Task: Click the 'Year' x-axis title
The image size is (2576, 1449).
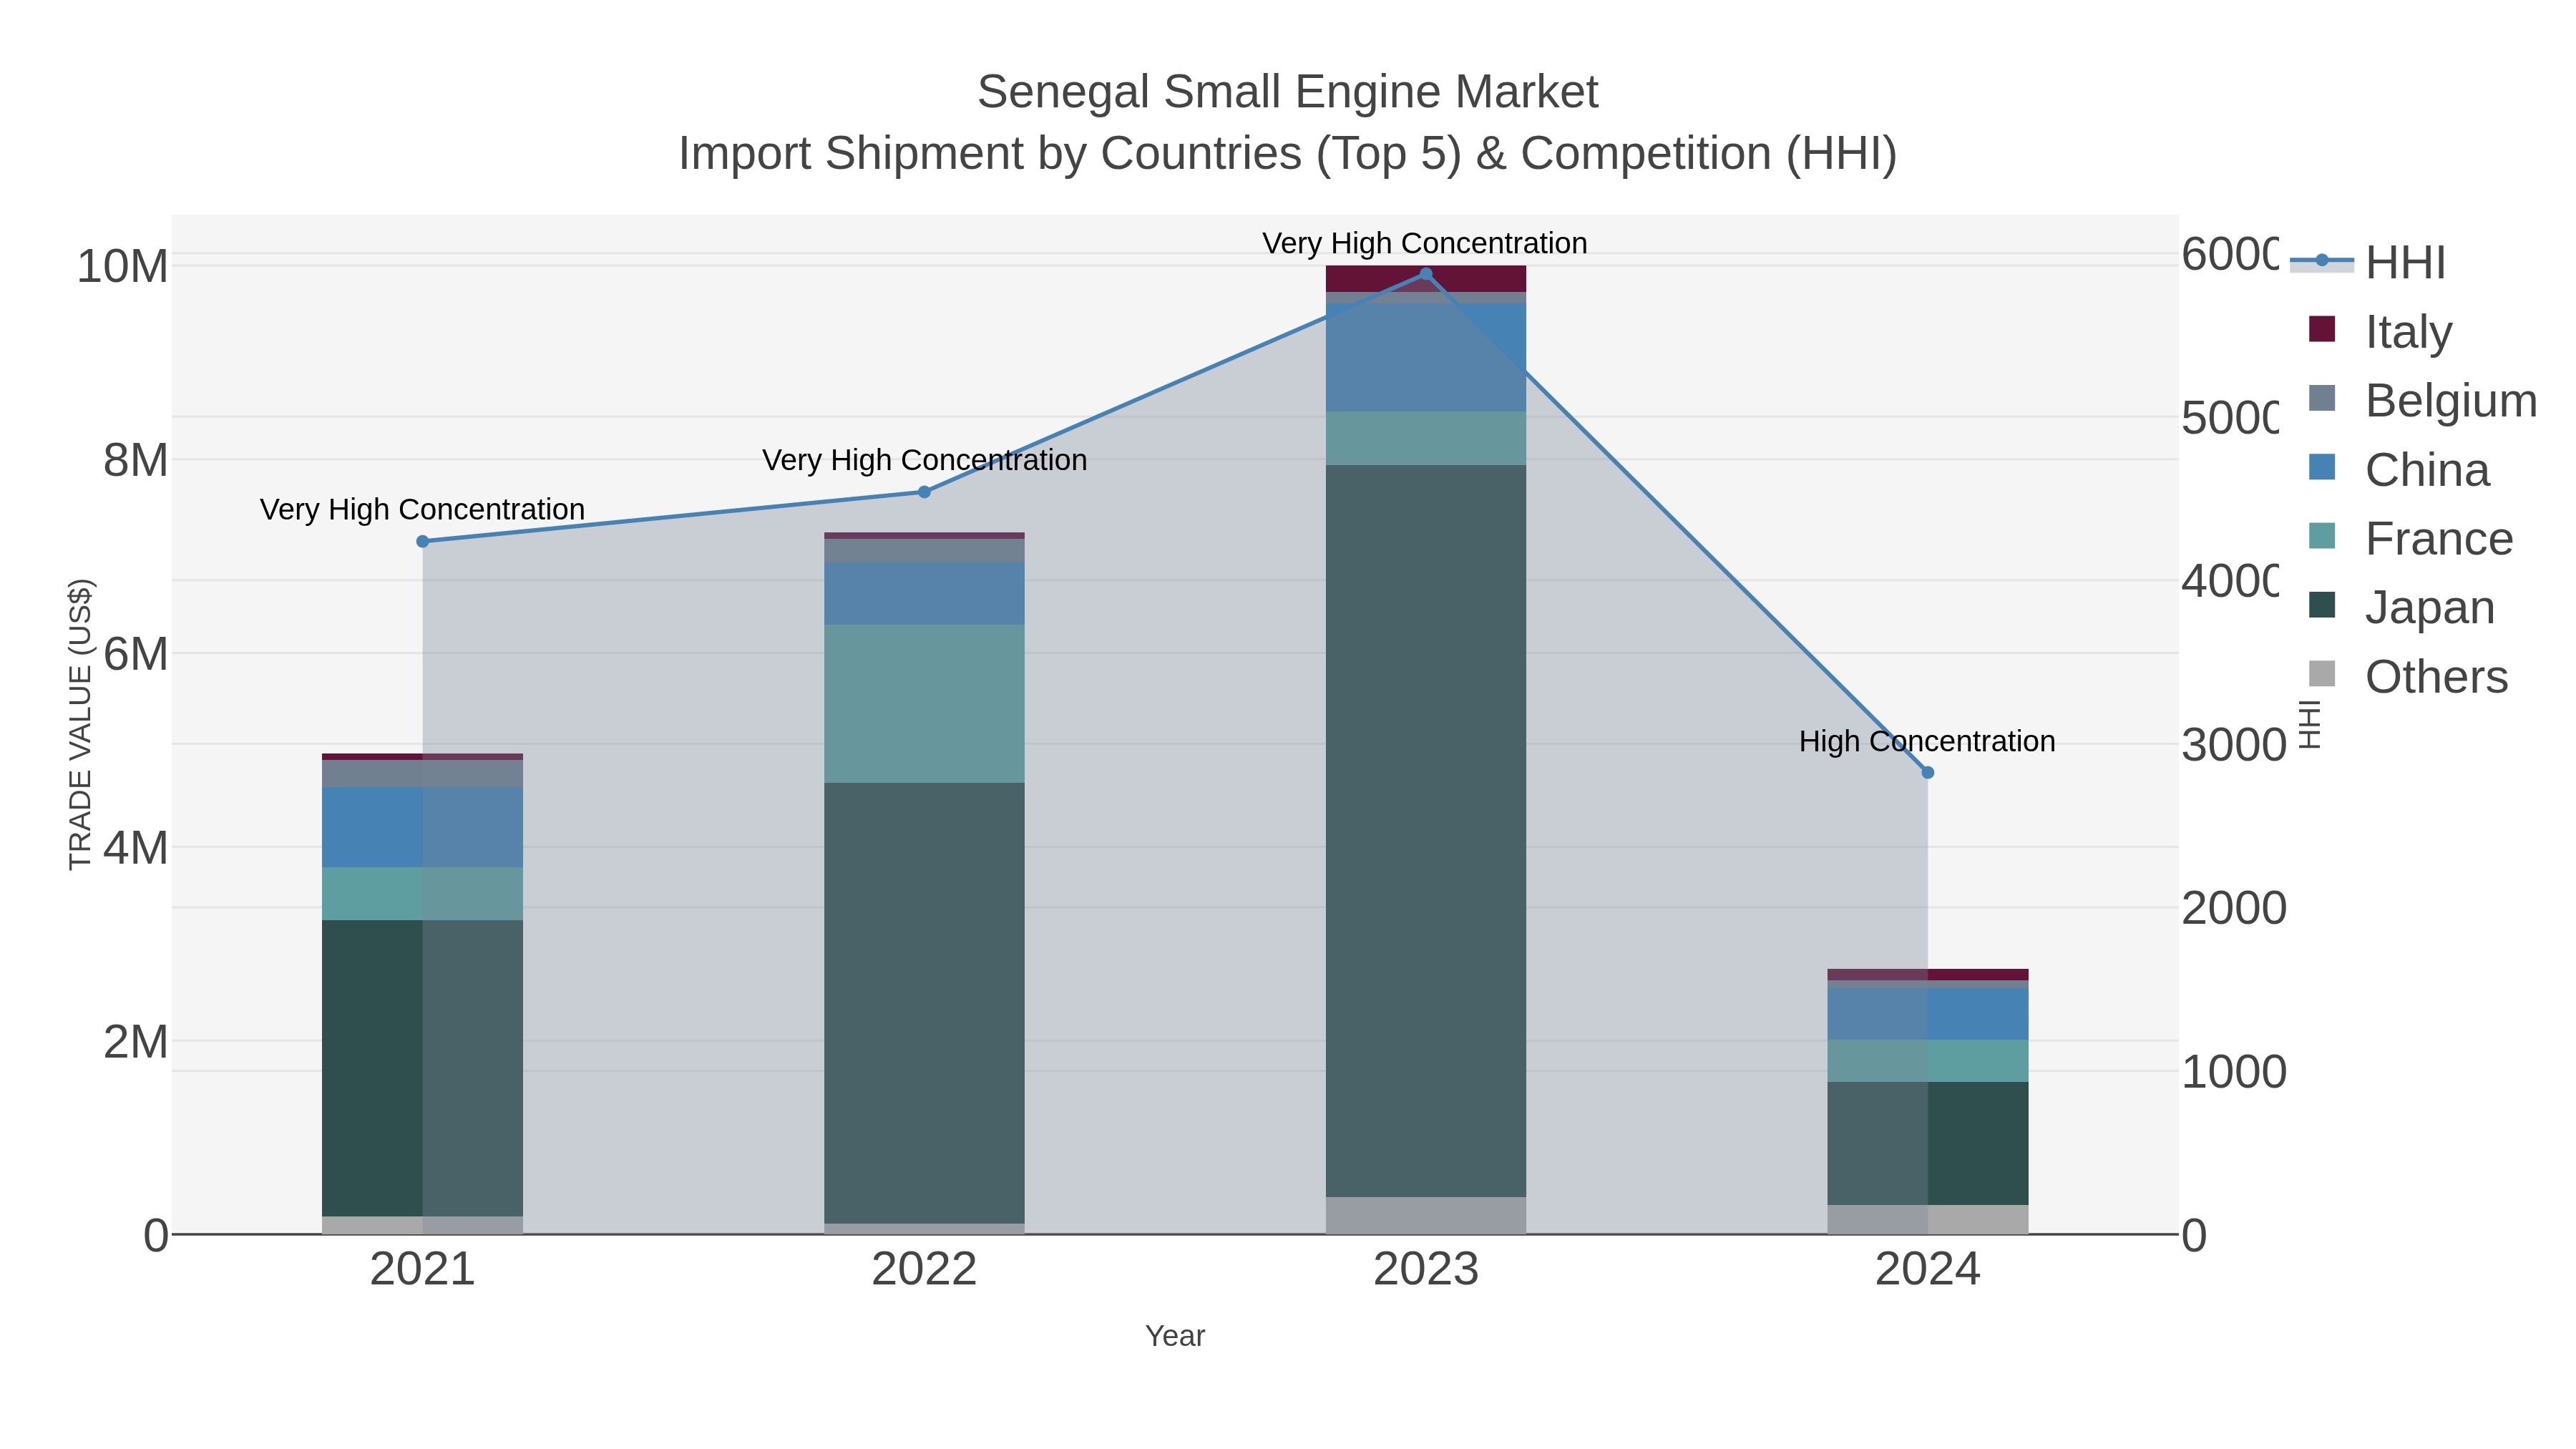Action: click(1175, 1336)
